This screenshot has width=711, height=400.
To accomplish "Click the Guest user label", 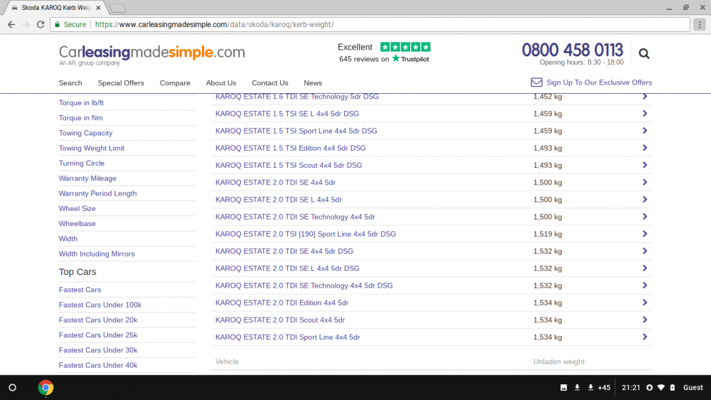I will click(693, 388).
